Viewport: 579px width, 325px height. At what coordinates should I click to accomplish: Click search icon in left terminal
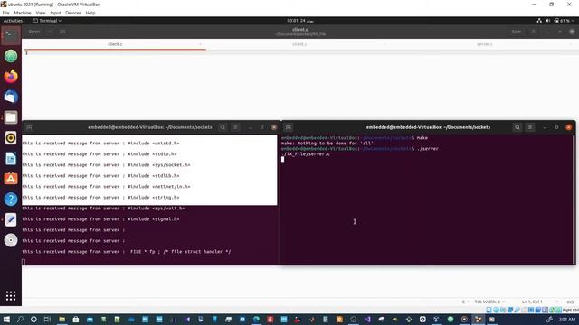(x=223, y=127)
